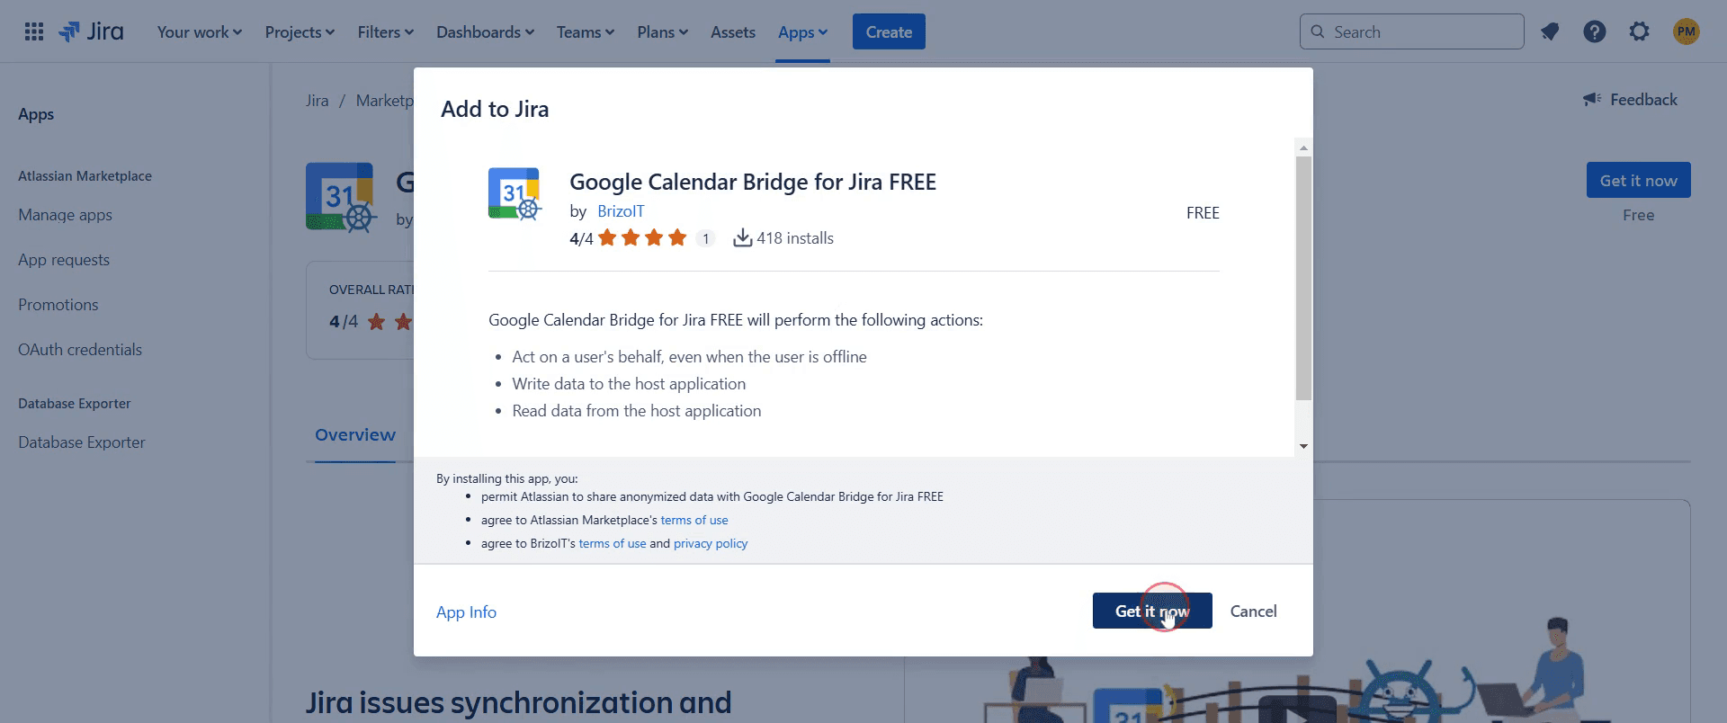This screenshot has height=723, width=1727.
Task: Open Atlassian Marketplace terms of use link
Action: [x=694, y=520]
